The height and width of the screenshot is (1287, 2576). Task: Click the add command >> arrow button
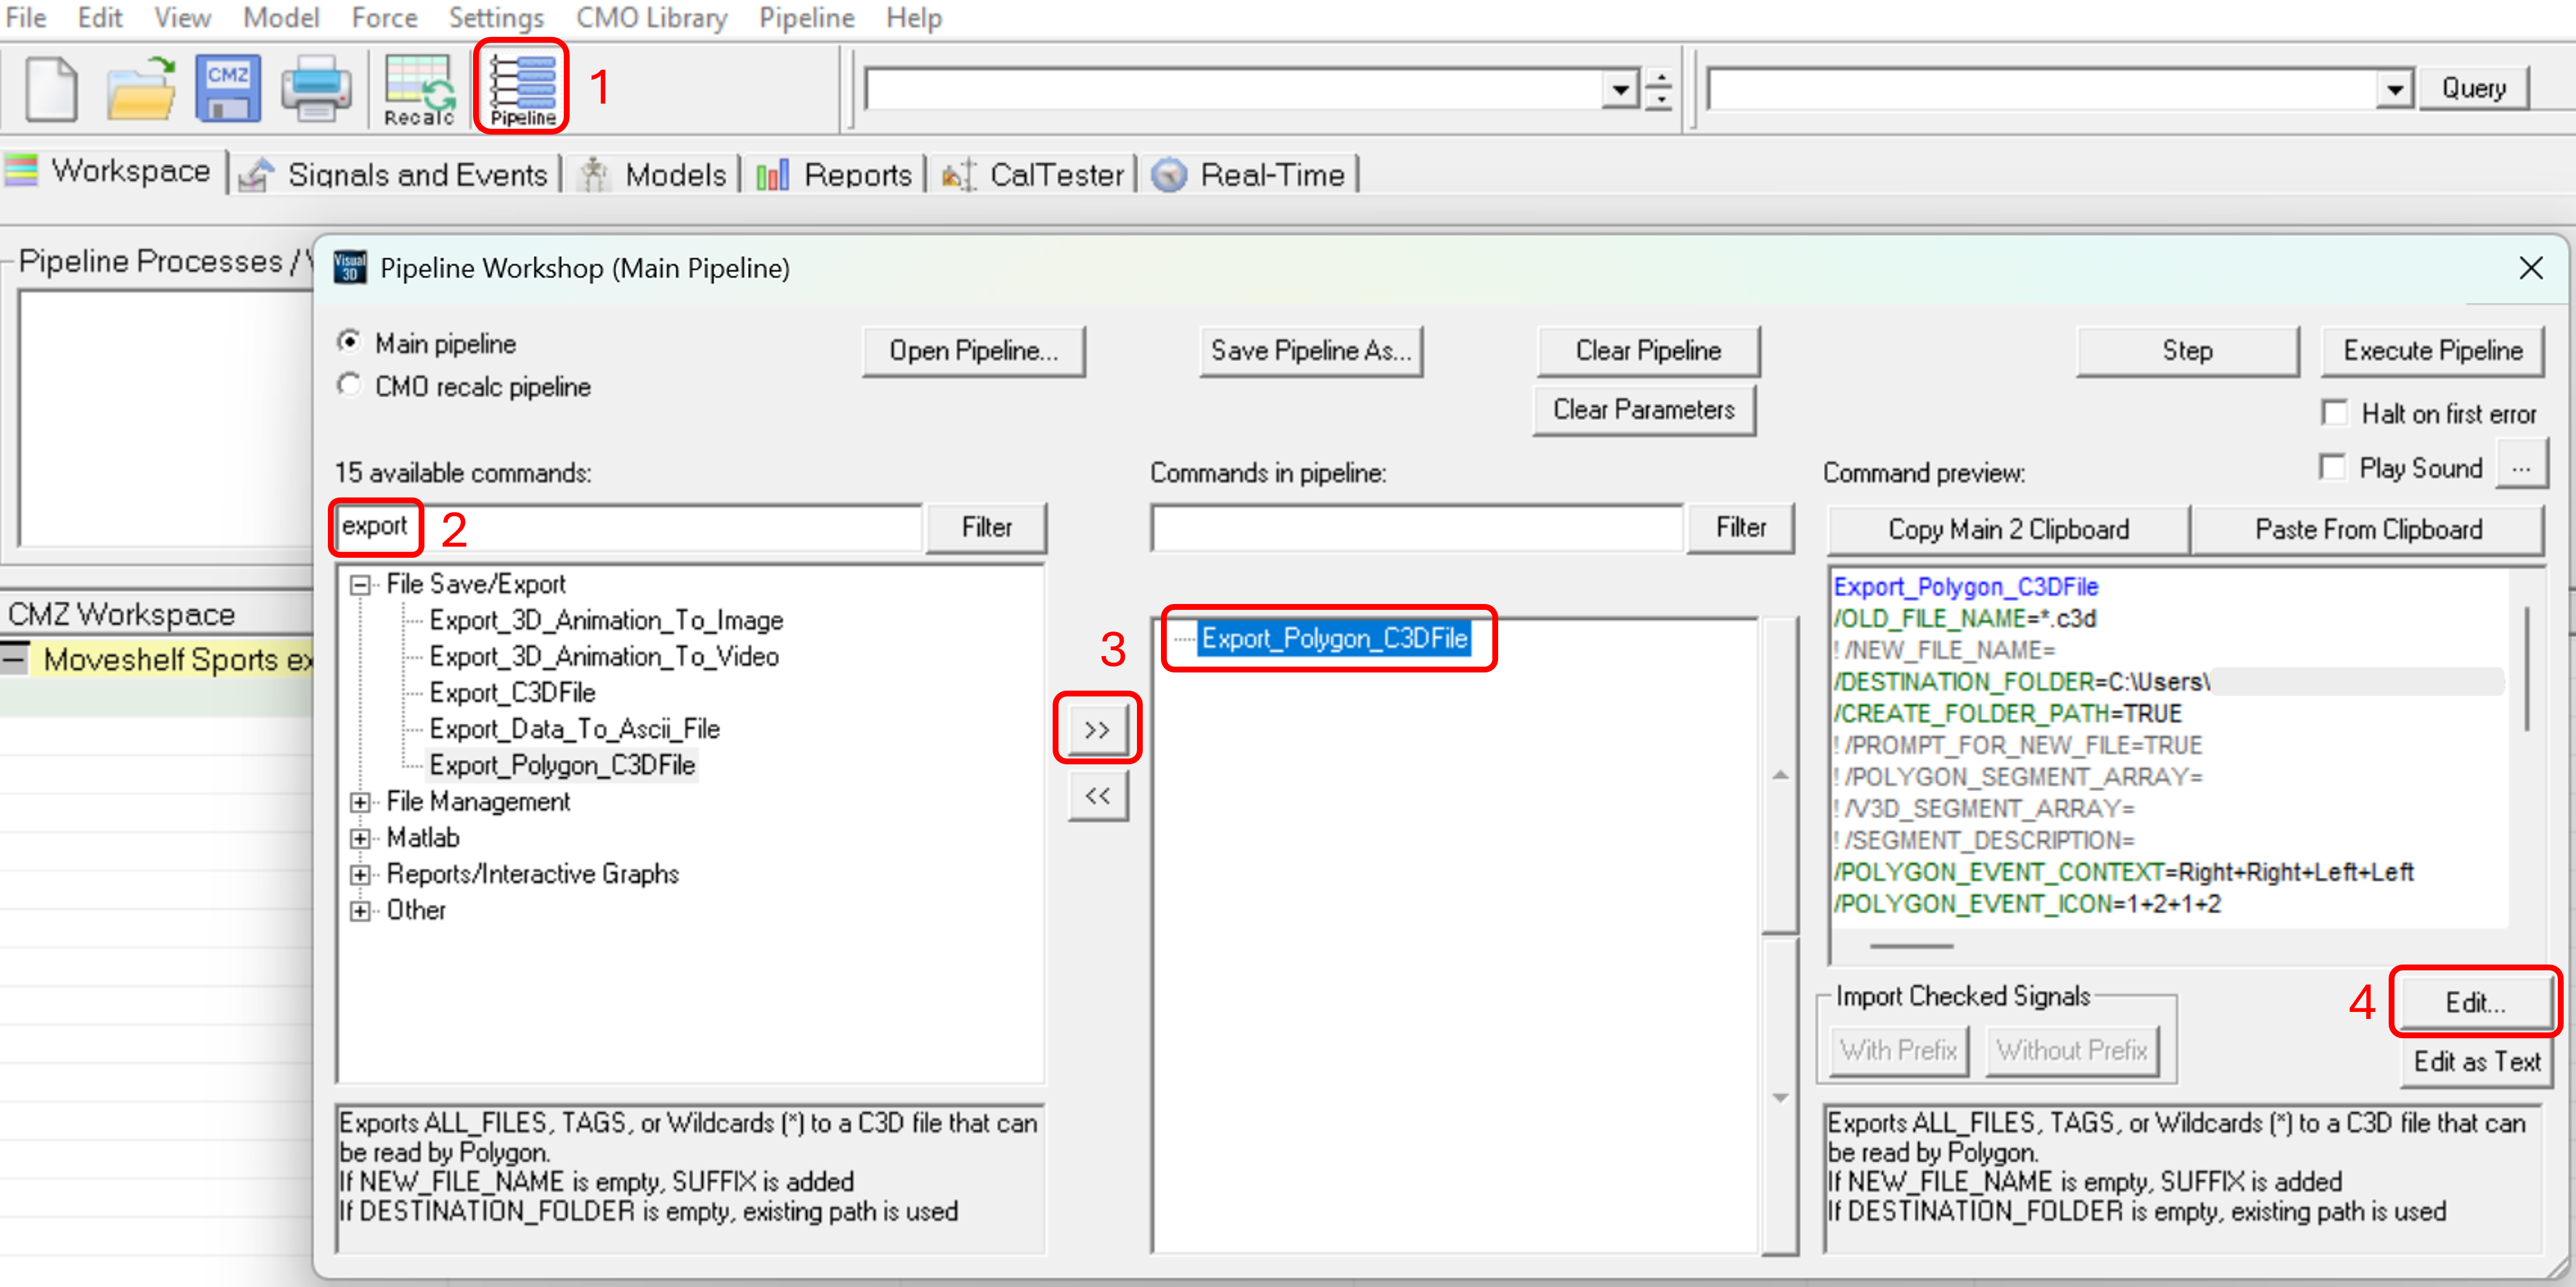(x=1097, y=729)
